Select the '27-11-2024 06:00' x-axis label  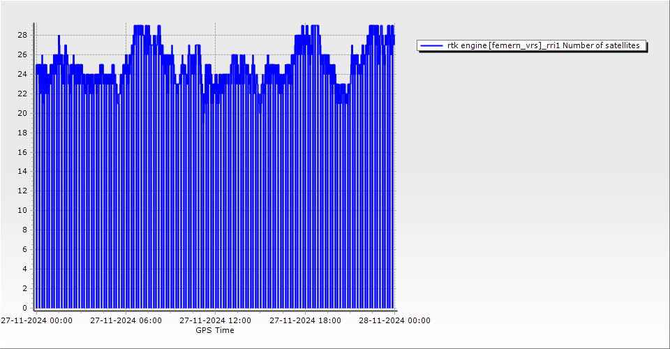click(x=126, y=320)
